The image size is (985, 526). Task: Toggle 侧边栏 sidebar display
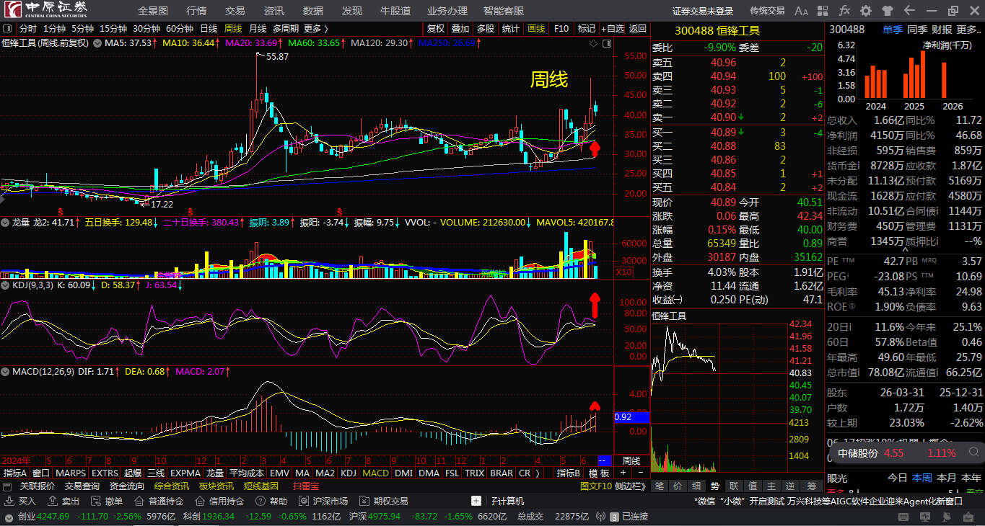629,486
